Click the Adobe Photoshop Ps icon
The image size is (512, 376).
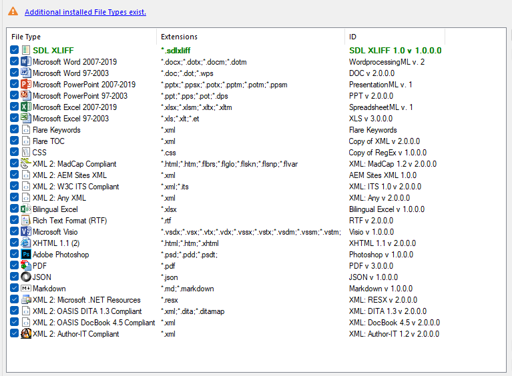pos(26,255)
